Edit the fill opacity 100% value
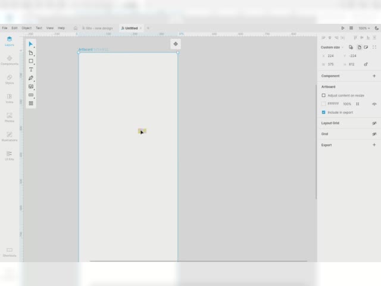The image size is (381, 286). 347,104
